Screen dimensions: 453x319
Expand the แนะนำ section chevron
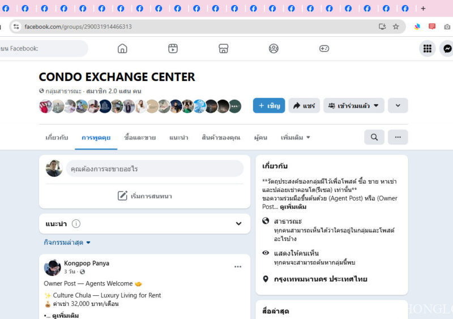(x=238, y=224)
